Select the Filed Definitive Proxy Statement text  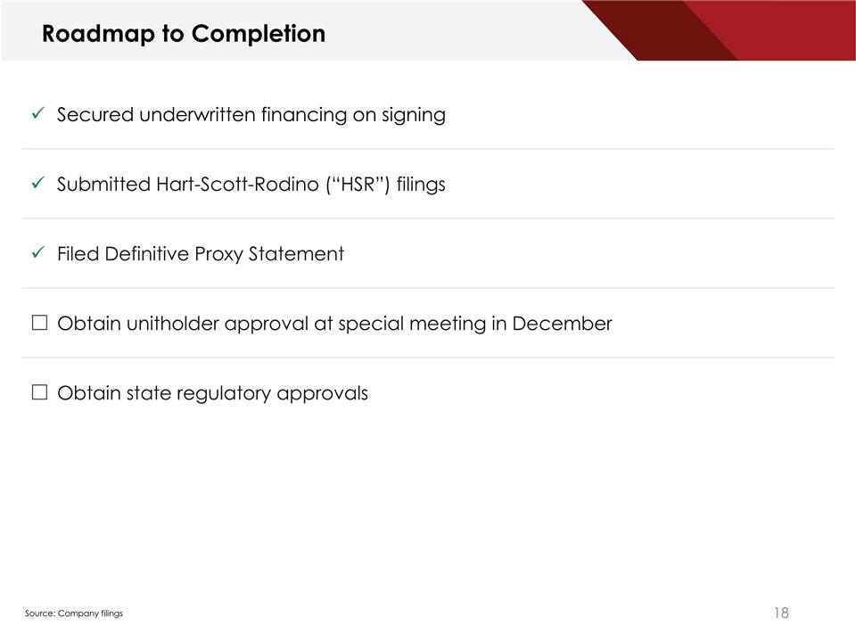[200, 254]
